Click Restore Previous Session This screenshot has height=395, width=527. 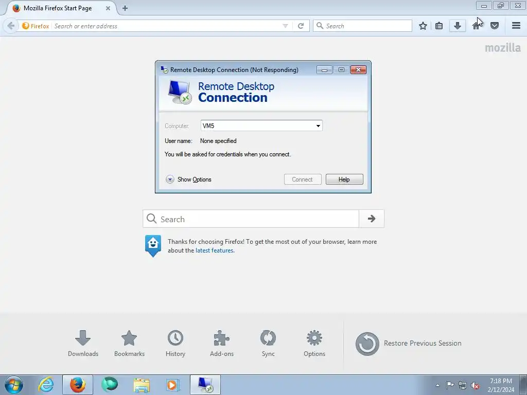point(408,344)
